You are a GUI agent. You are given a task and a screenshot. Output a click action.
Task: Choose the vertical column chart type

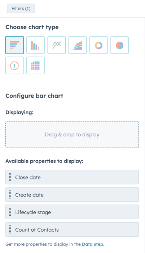pyautogui.click(x=35, y=45)
